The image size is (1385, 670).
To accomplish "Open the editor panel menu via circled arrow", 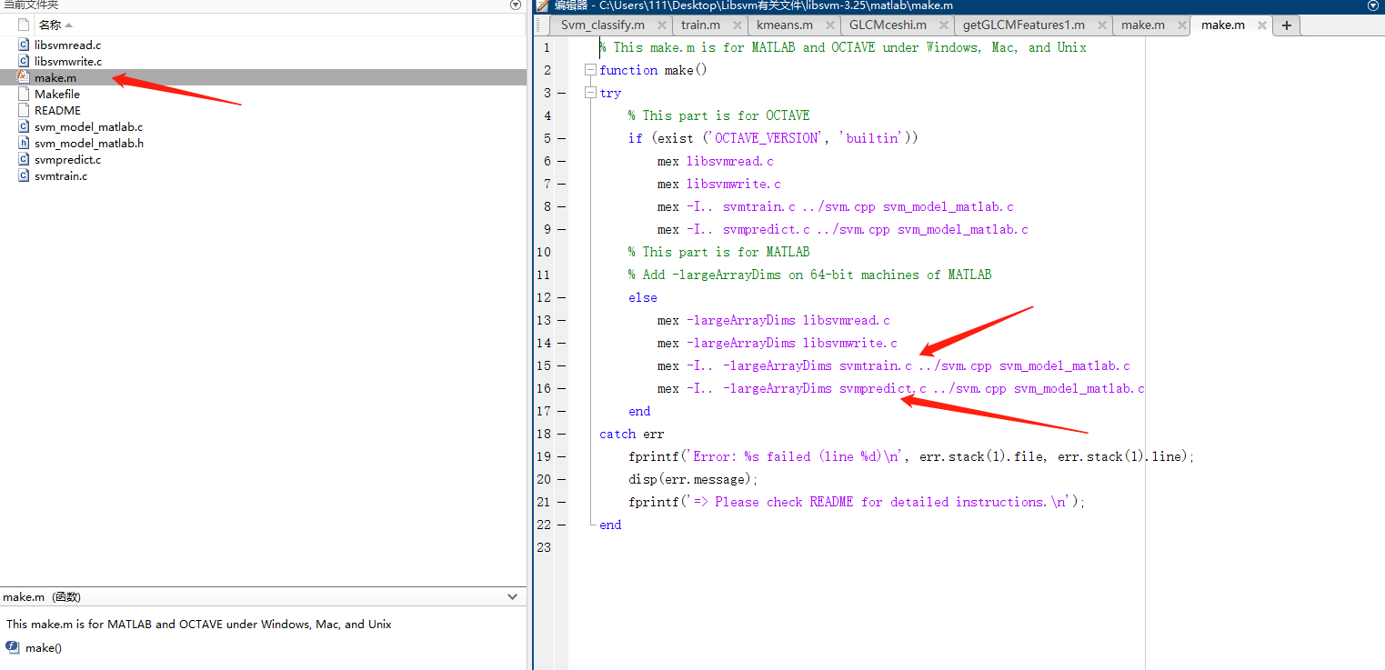I will click(x=1373, y=6).
